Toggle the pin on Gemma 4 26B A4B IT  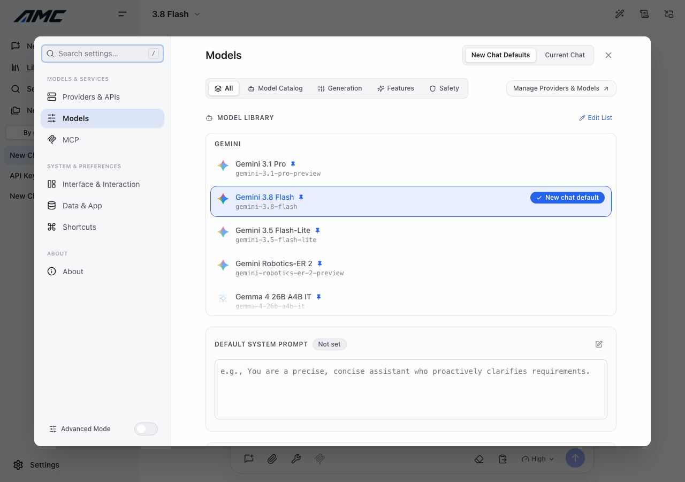(x=318, y=297)
